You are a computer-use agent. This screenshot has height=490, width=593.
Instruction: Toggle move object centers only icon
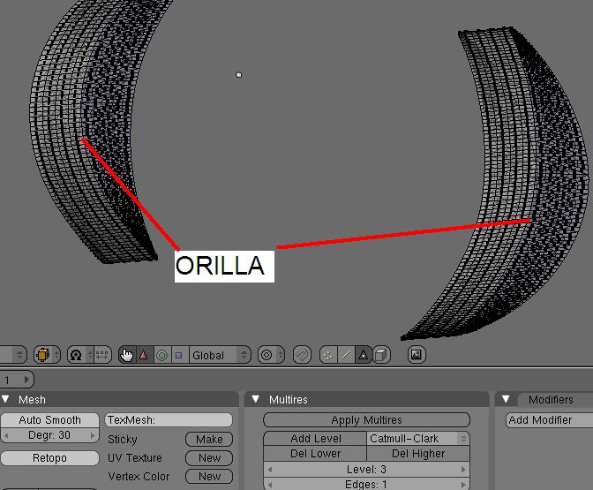click(x=102, y=355)
